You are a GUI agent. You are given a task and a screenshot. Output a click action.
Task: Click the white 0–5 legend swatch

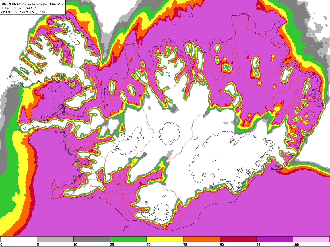point(19,240)
